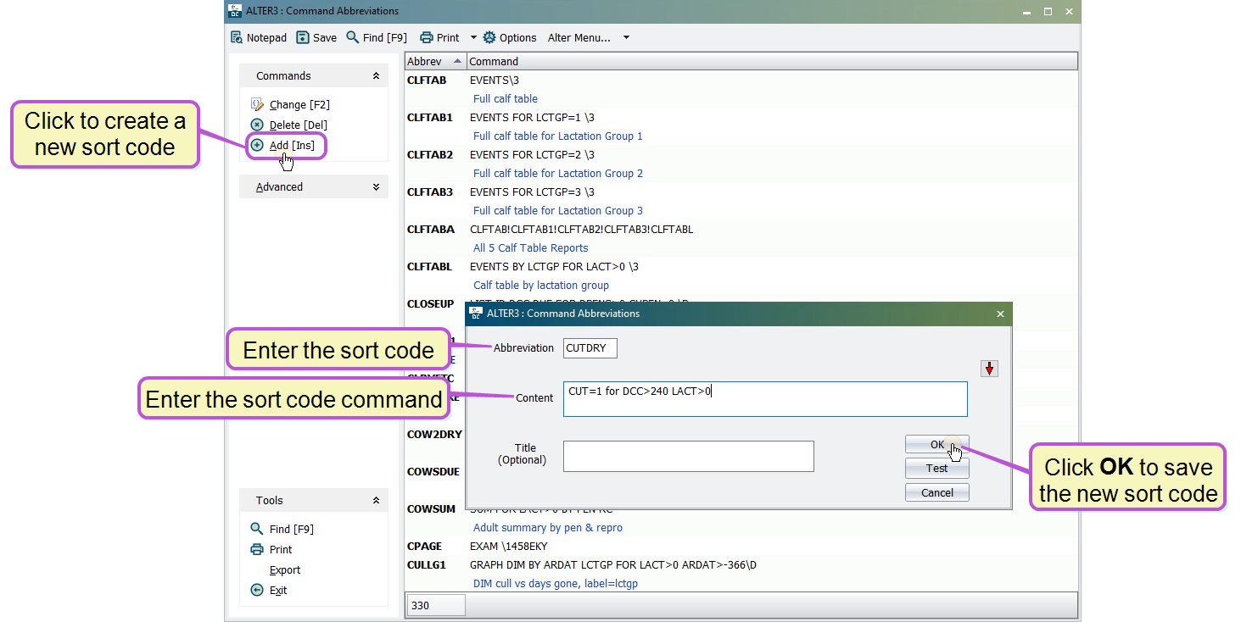Screen dimensions: 1241x622
Task: Select the CLFTABA abbreviation row
Action: click(x=430, y=230)
